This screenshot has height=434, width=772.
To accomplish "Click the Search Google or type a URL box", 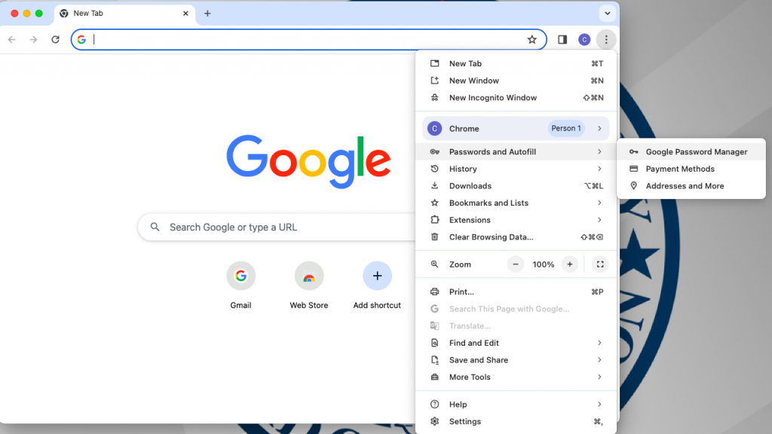I will 278,227.
